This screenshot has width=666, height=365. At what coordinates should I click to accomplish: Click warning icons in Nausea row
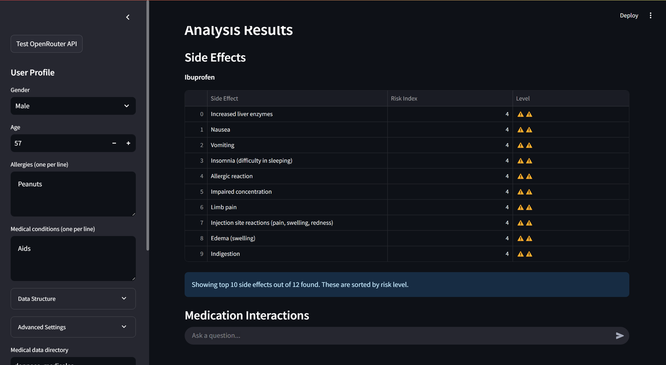(x=525, y=130)
